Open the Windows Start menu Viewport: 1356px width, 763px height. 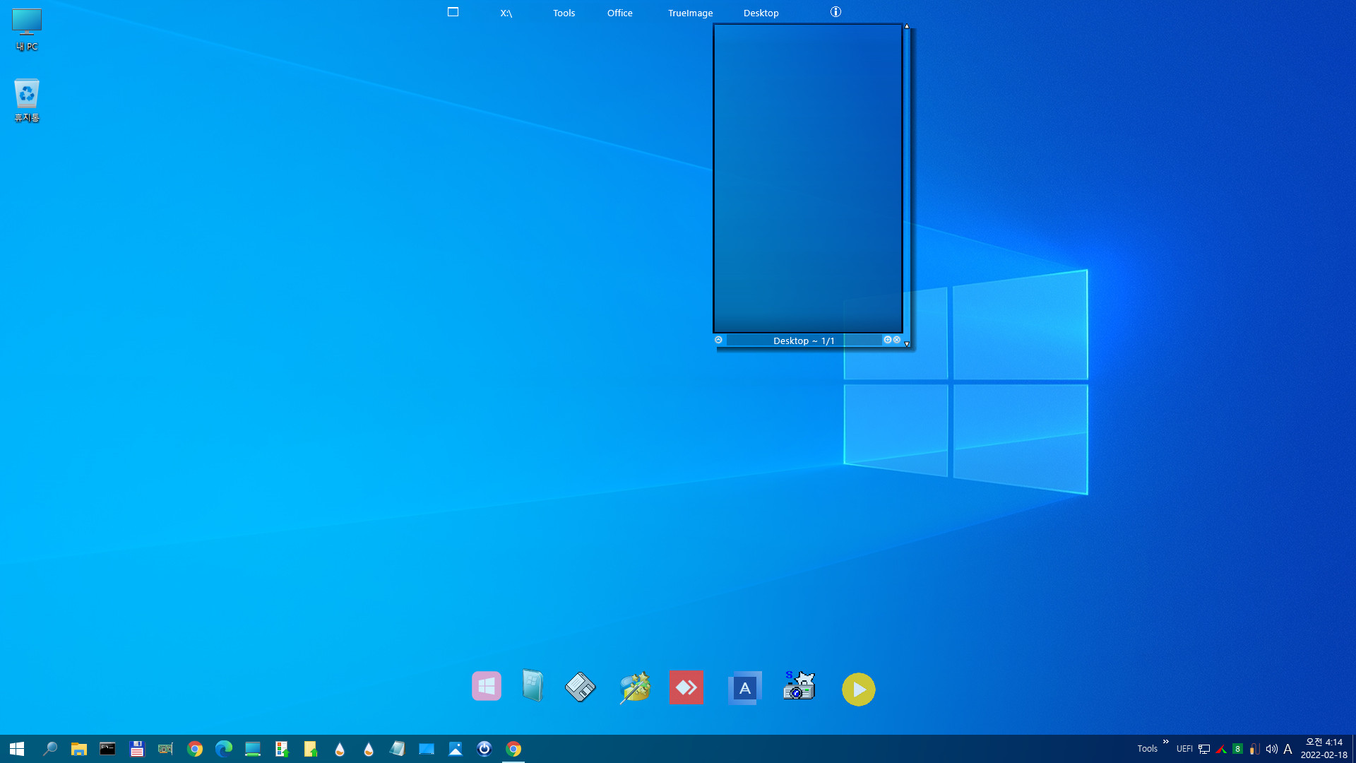pos(17,749)
